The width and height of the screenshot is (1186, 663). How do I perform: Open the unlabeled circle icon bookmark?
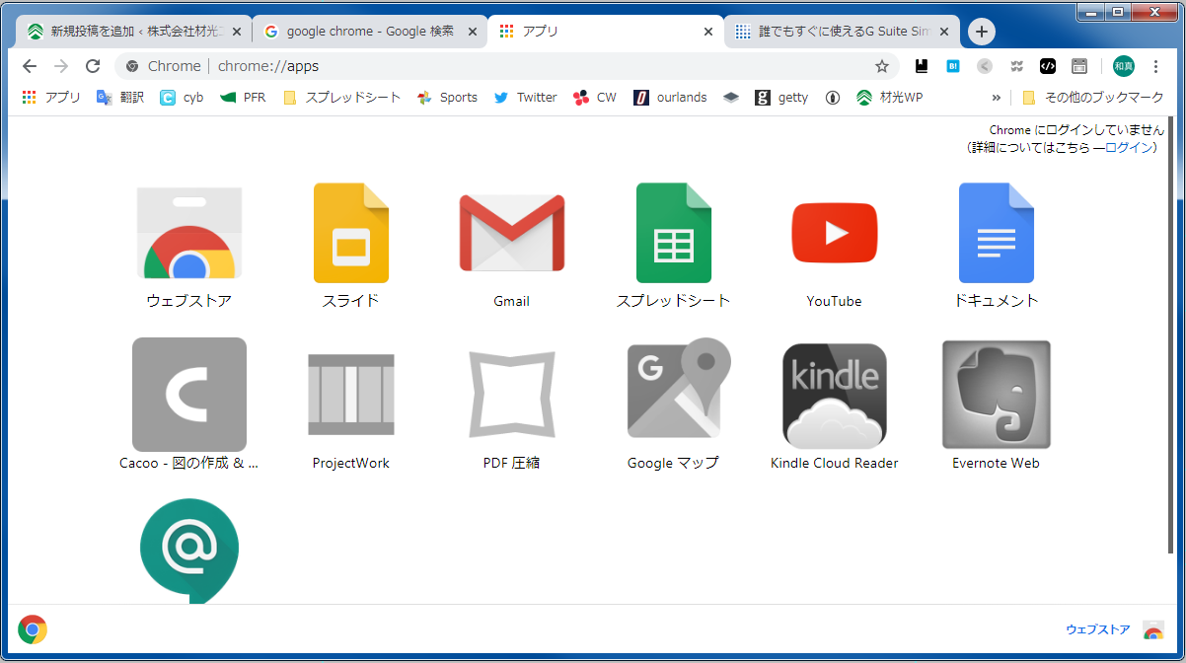833,98
